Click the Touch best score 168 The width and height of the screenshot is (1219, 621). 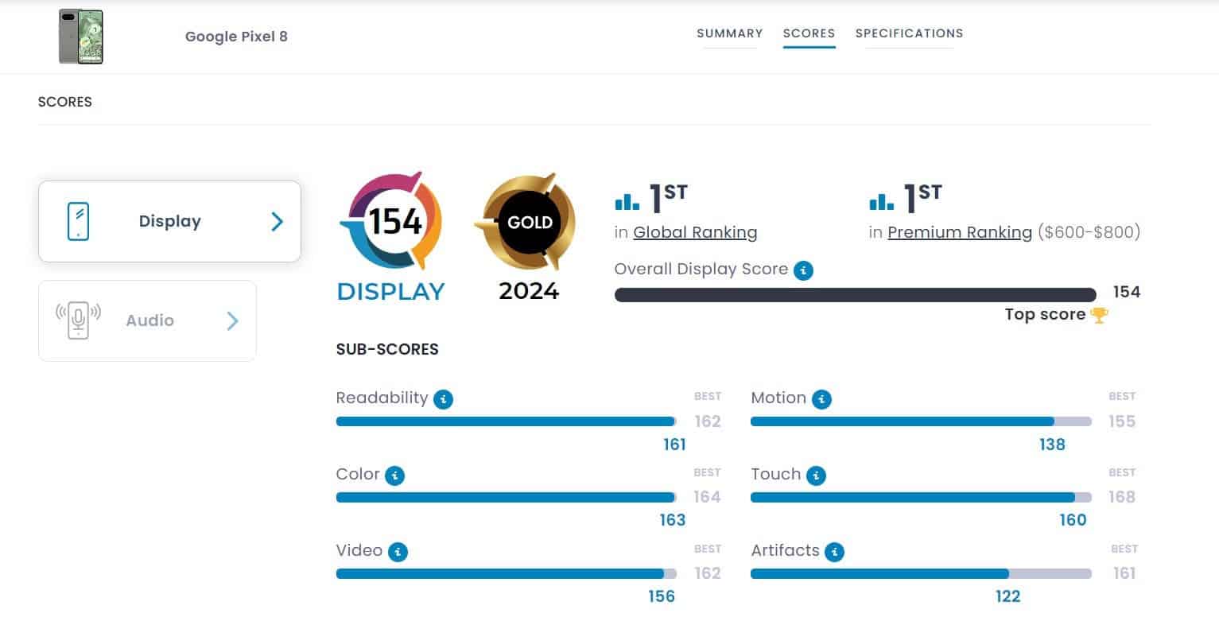point(1122,497)
